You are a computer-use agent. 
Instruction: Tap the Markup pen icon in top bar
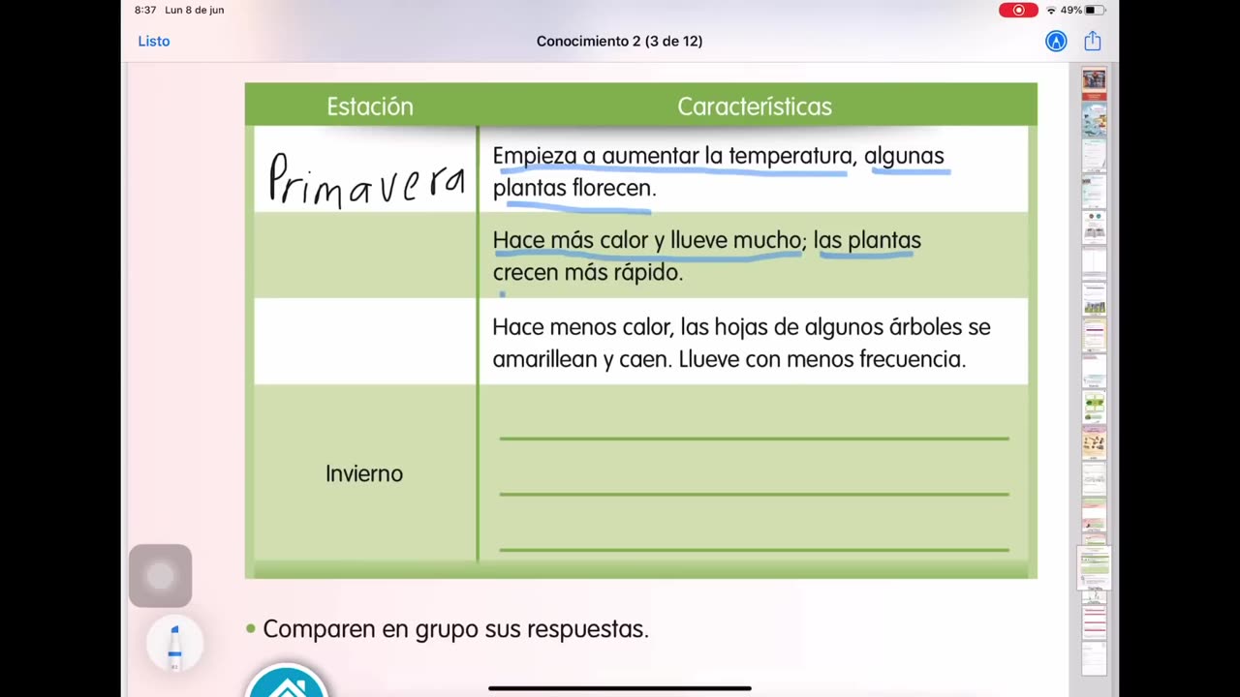point(1056,41)
